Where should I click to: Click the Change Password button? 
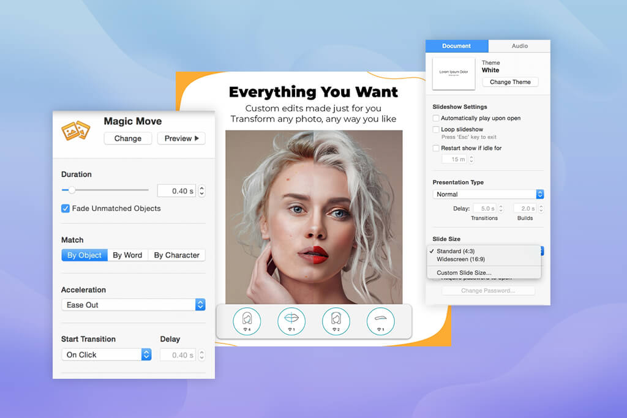pos(488,291)
